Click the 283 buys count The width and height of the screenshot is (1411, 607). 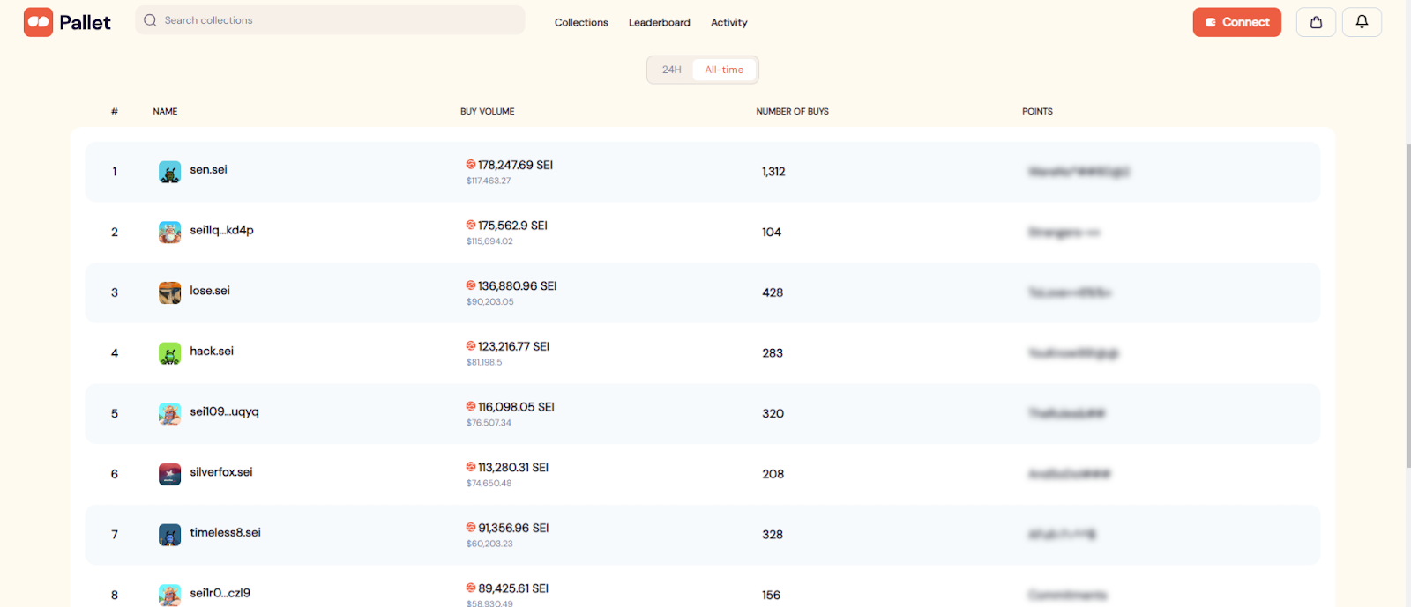click(x=773, y=353)
